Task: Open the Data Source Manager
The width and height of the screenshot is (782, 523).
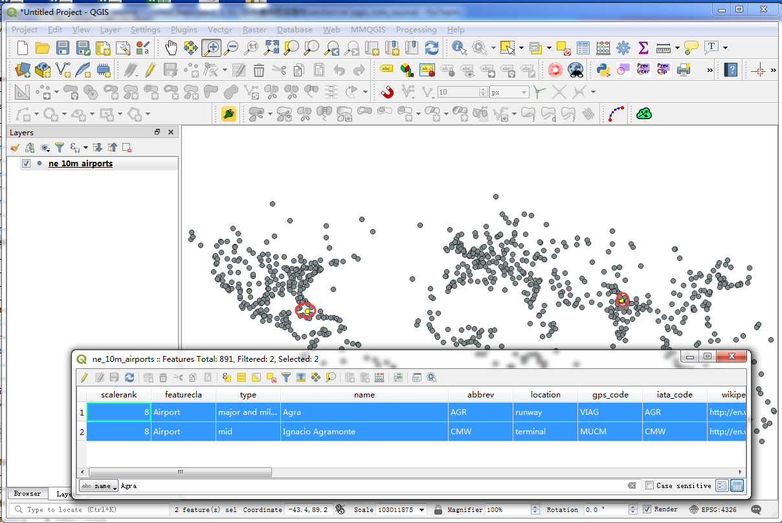Action: click(x=23, y=69)
